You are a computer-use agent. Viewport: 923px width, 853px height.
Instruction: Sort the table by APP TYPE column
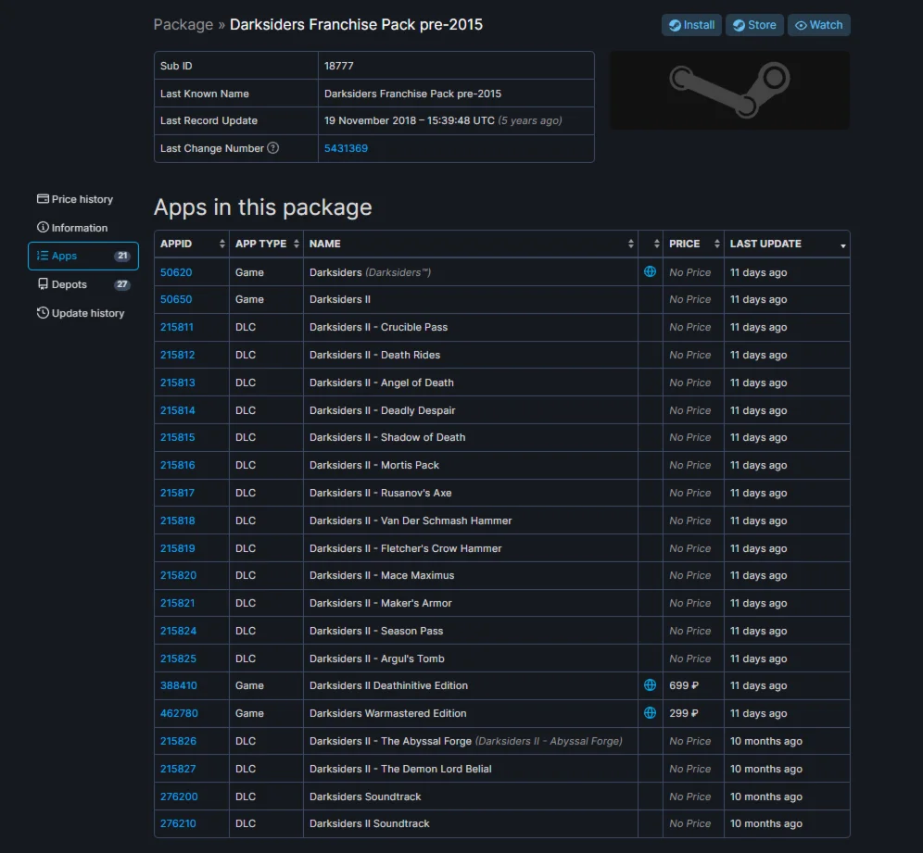[266, 244]
